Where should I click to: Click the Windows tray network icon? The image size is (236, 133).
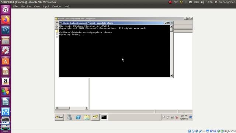(172, 117)
